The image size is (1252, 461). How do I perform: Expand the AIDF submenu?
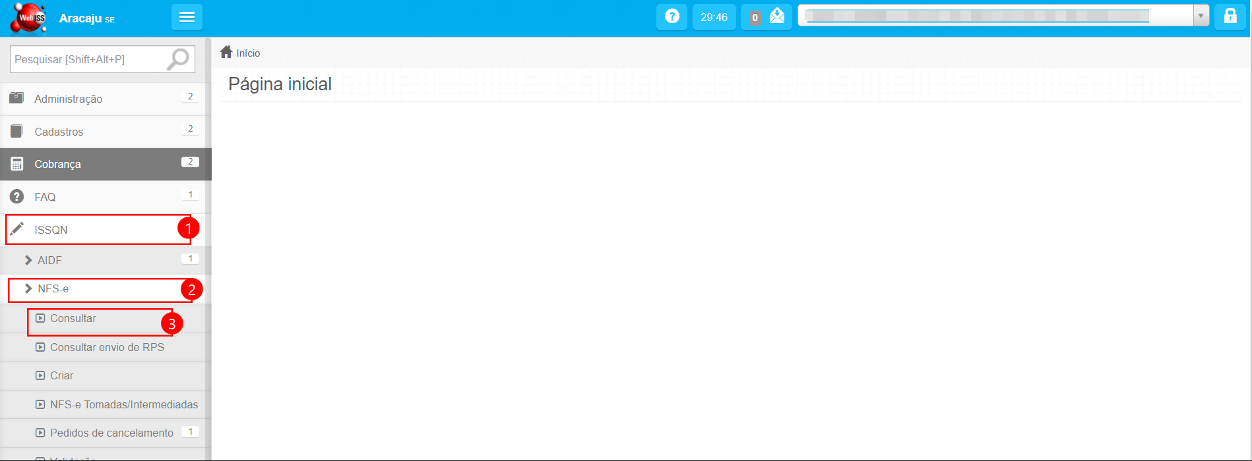point(49,260)
